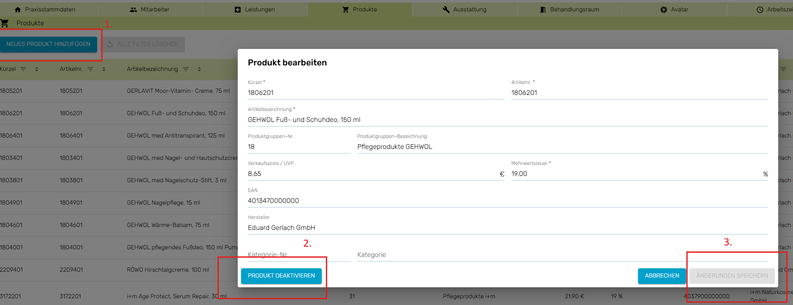Viewport: 793px width, 305px height.
Task: Go to the Ausstattung tab
Action: click(464, 9)
